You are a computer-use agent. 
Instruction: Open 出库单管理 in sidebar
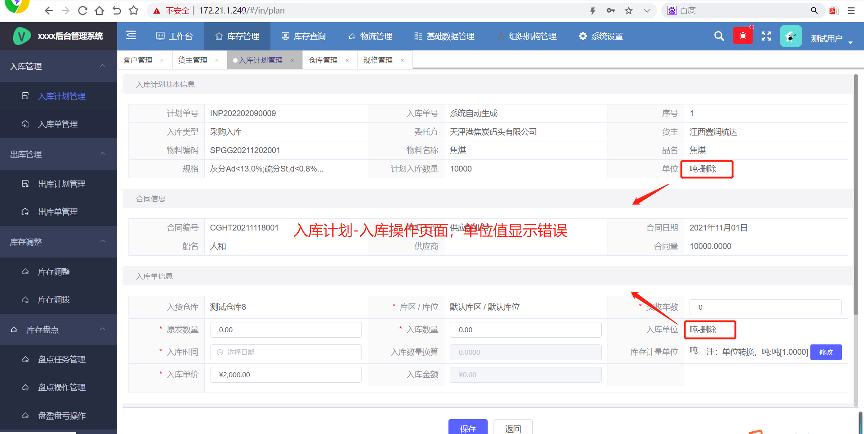(x=59, y=212)
